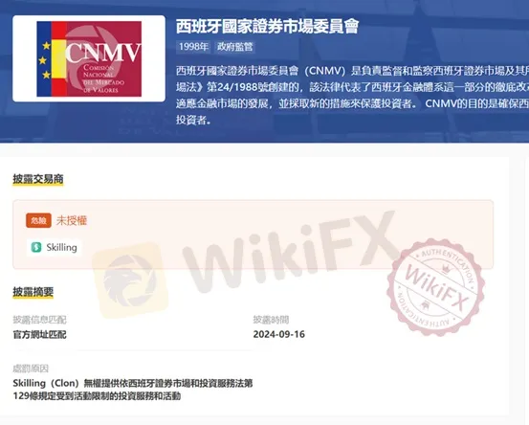Click the 披露信息匹配 label

click(39, 320)
